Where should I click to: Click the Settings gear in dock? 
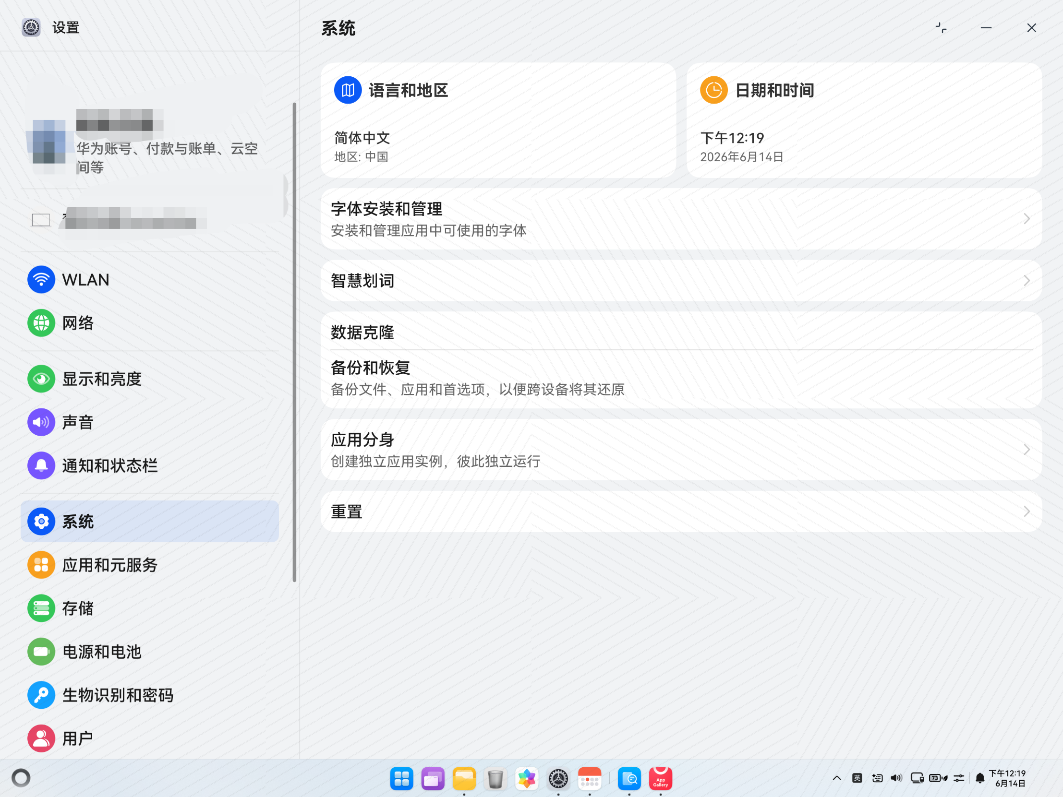558,779
